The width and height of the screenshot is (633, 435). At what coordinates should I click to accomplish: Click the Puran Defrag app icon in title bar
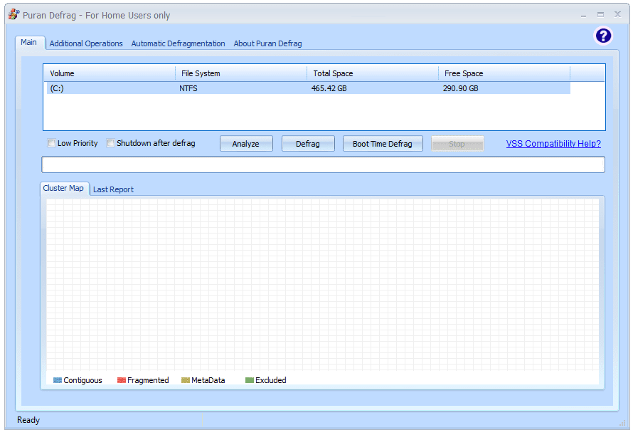[14, 14]
